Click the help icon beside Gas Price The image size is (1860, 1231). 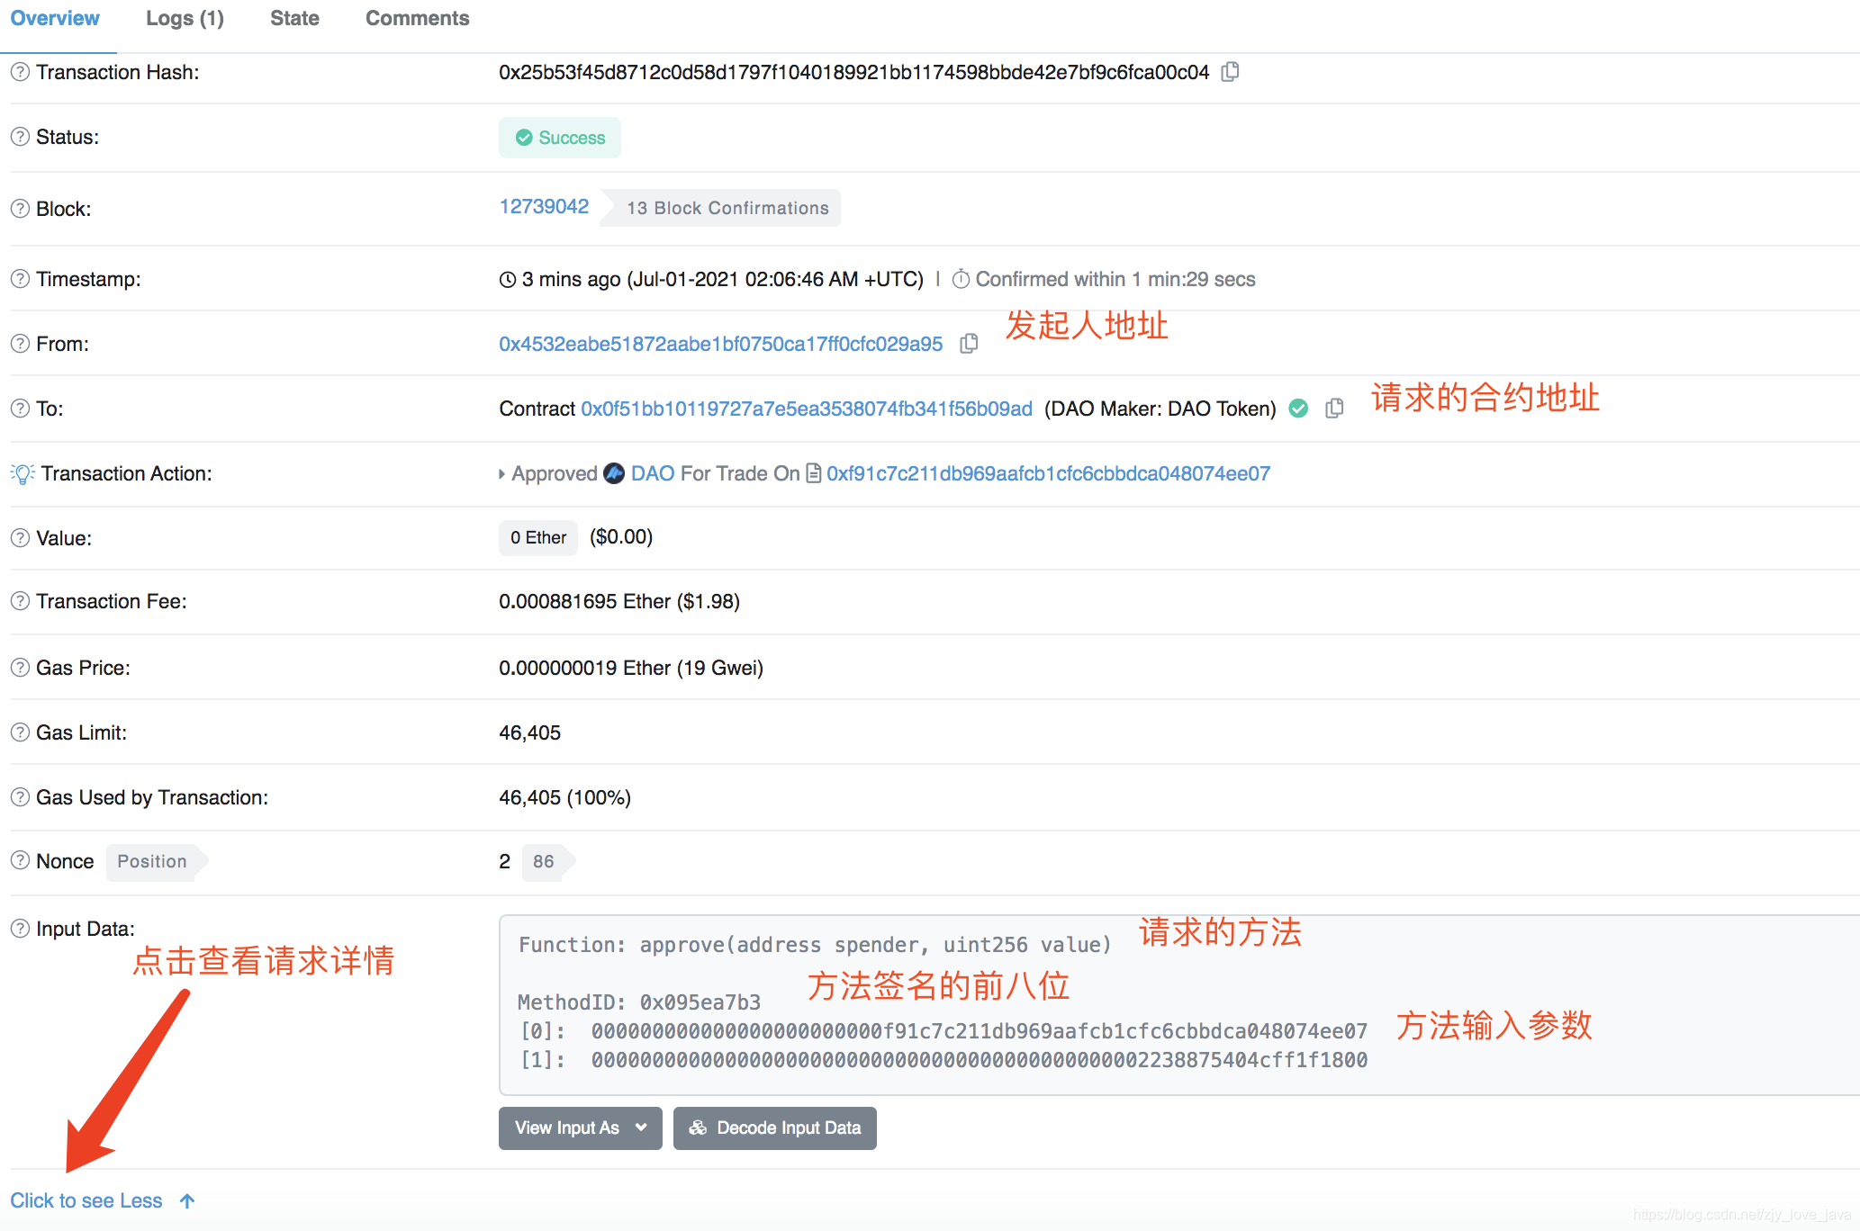(19, 668)
